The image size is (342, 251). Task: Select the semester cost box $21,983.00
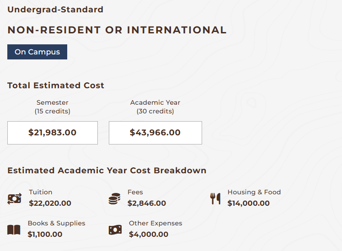click(53, 133)
